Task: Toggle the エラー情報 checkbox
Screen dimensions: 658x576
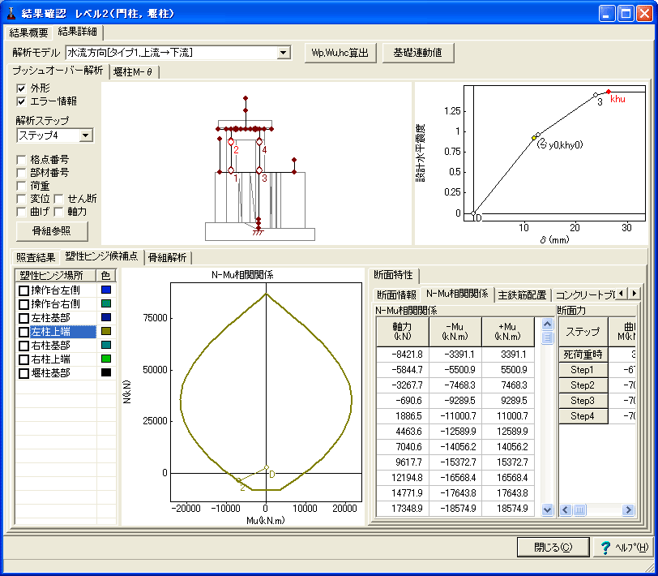Action: click(21, 101)
